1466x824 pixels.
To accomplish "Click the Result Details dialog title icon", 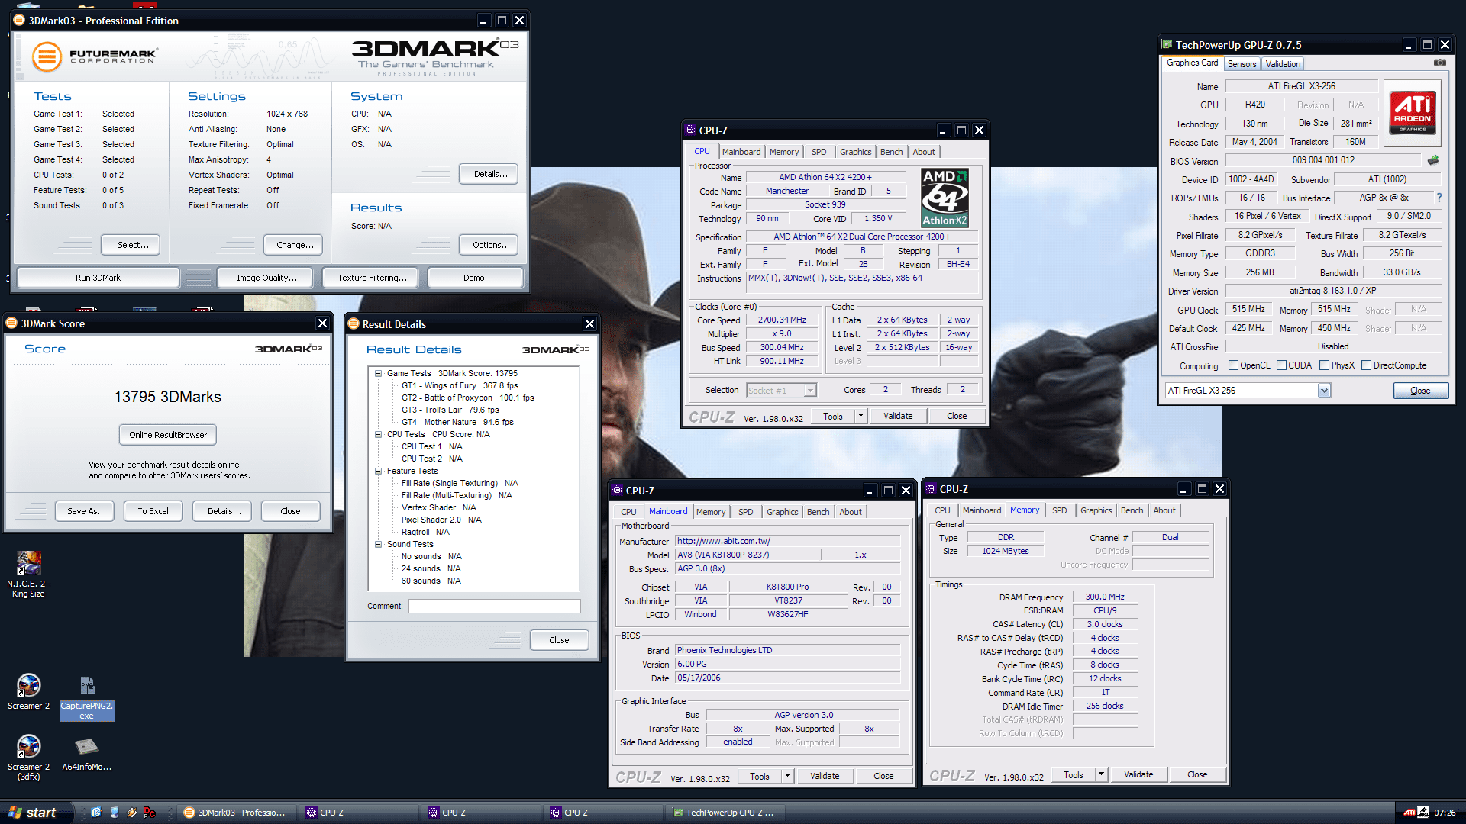I will click(354, 324).
